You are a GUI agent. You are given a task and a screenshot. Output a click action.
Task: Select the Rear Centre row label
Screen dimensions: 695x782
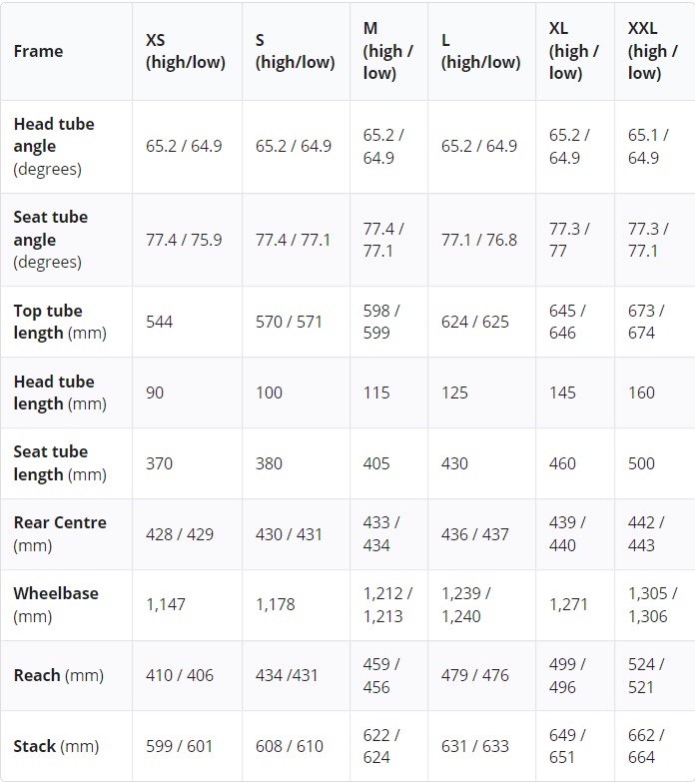pos(60,533)
